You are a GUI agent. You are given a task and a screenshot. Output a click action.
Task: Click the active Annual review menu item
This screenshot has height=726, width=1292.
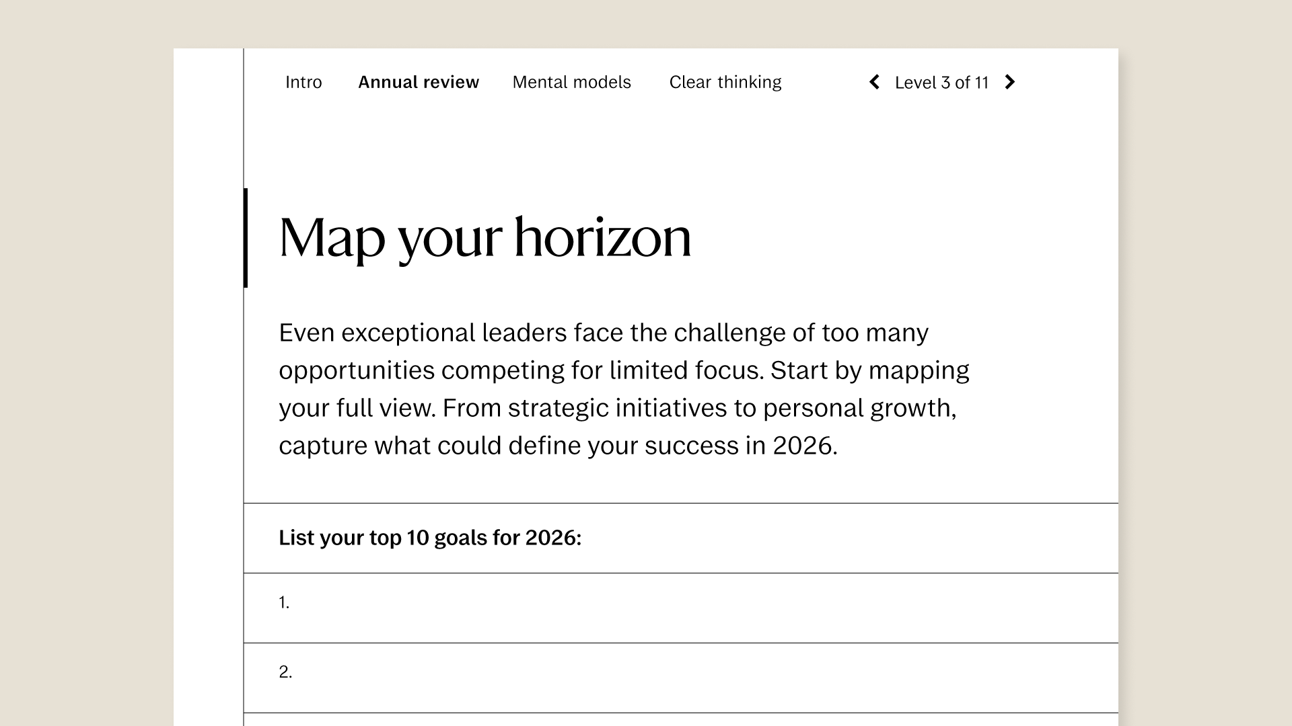(x=419, y=82)
